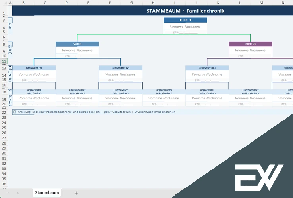Screen dimensions: 293x198
Task: Click the Vorname Nachname field under MUTTER
Action: (x=250, y=50)
